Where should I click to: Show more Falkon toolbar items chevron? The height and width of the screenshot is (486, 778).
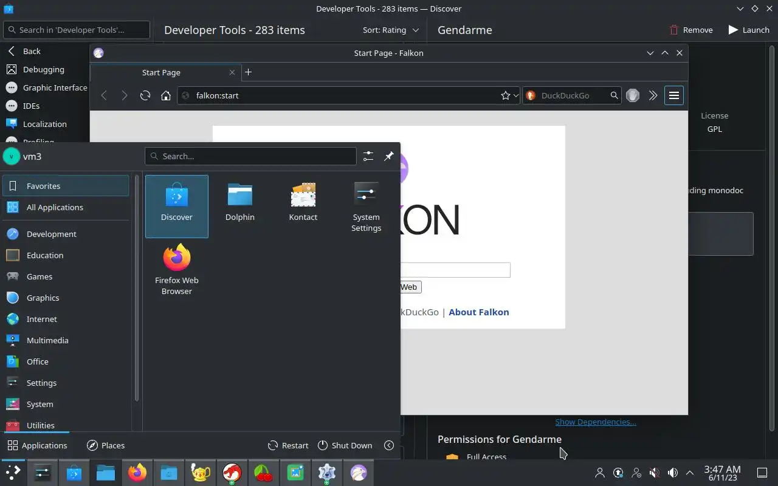653,95
